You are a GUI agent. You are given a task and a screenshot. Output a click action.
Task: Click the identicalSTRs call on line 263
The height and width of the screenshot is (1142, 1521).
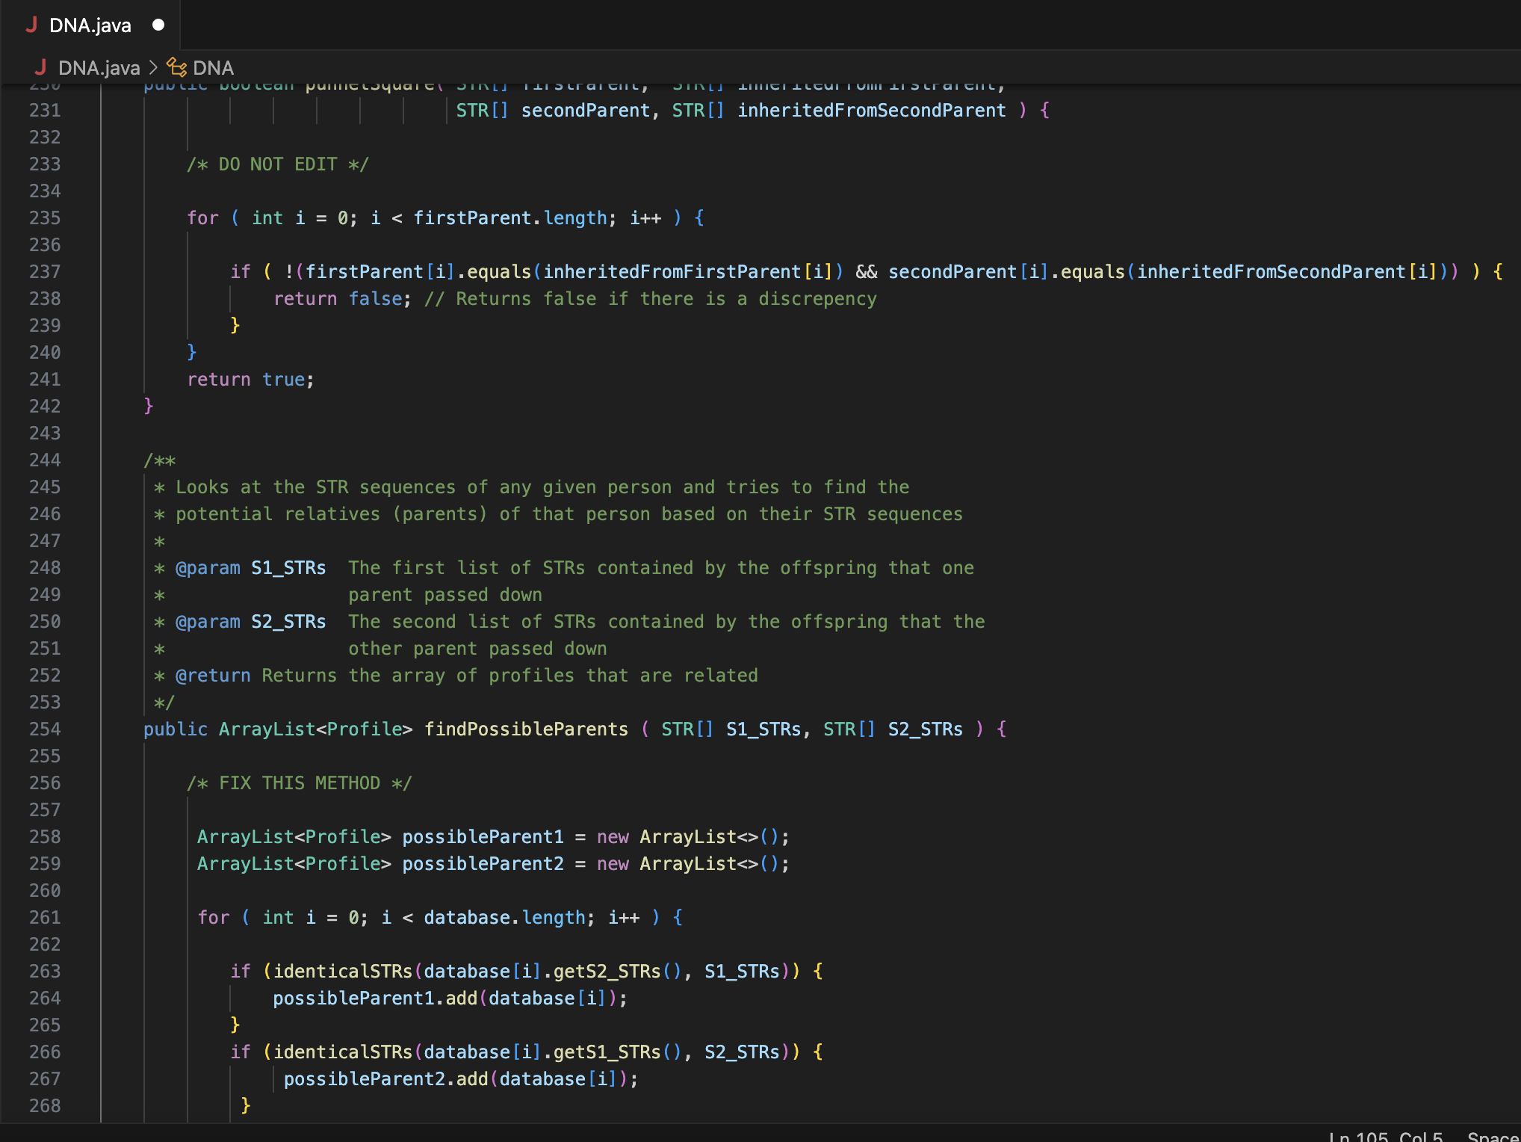[343, 971]
